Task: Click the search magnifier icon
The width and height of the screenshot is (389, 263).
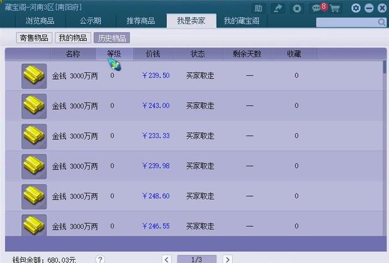Action: (381, 23)
